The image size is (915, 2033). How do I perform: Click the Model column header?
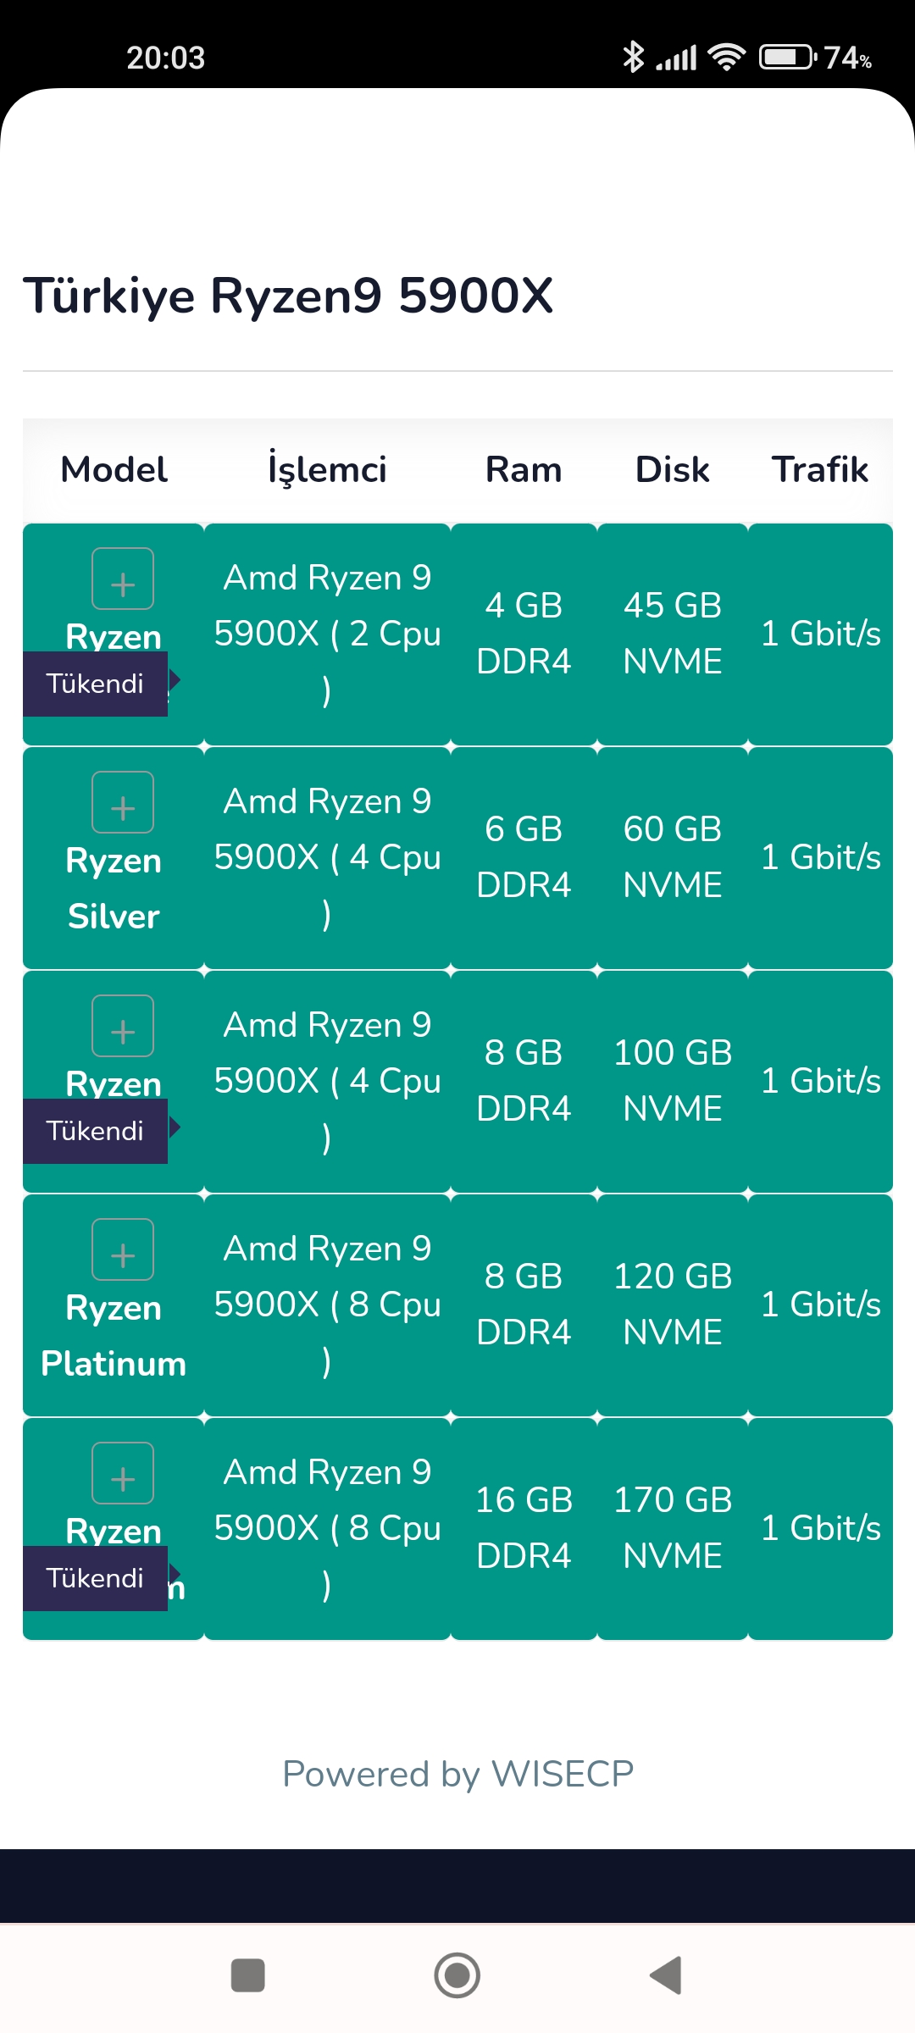tap(114, 469)
